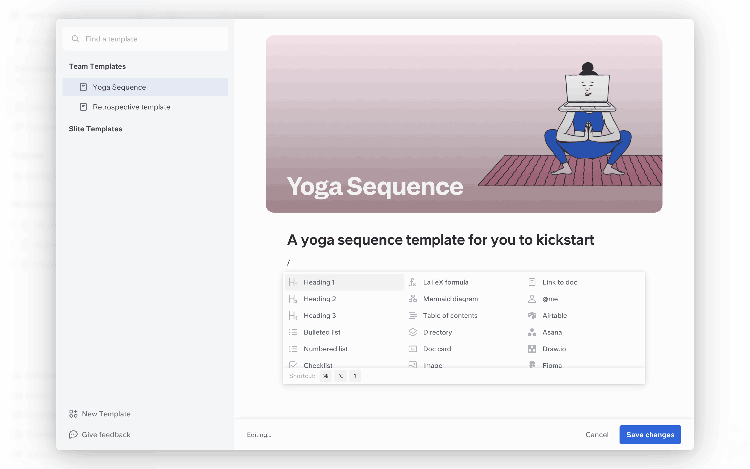Viewport: 750px width, 469px height.
Task: Click the Heading 1 icon in menu
Action: click(x=293, y=282)
